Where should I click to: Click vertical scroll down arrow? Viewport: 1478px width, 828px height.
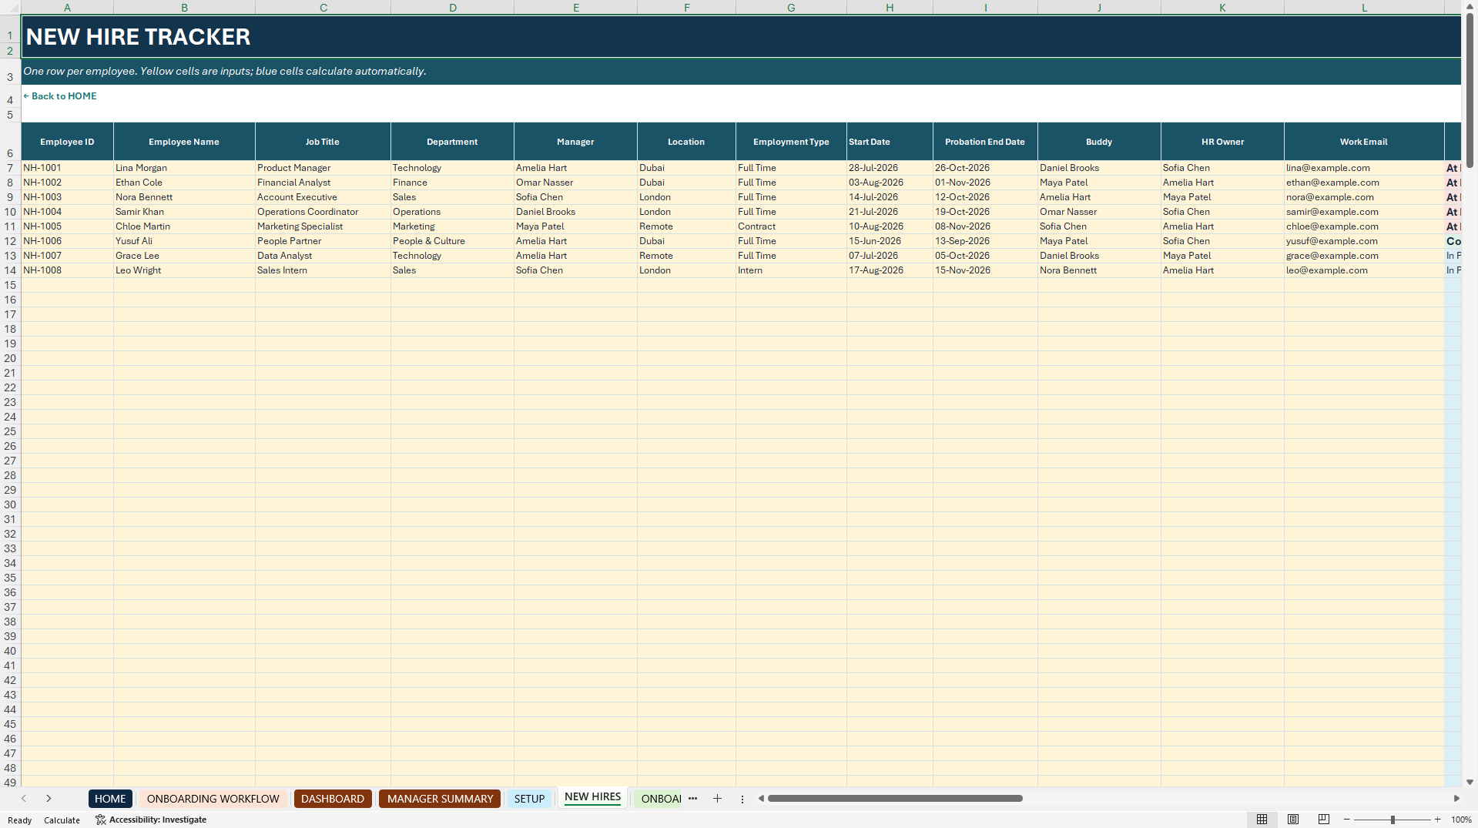coord(1470,782)
